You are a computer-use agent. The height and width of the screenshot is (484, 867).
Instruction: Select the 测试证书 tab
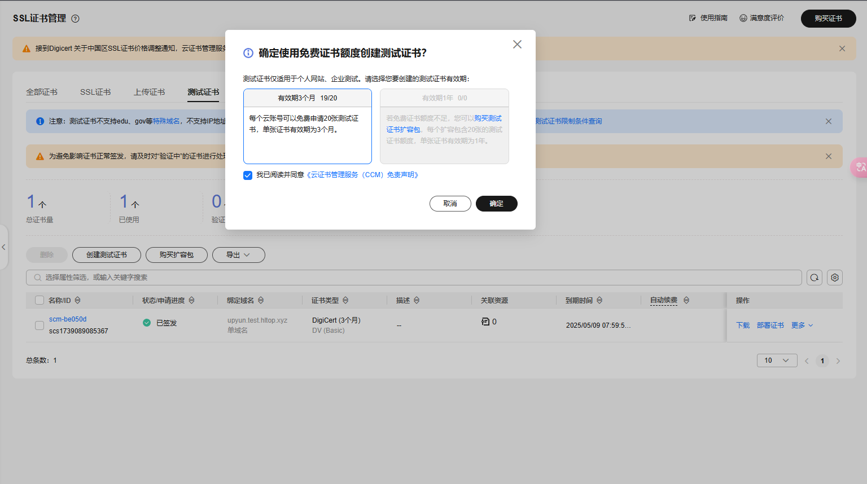pos(203,92)
